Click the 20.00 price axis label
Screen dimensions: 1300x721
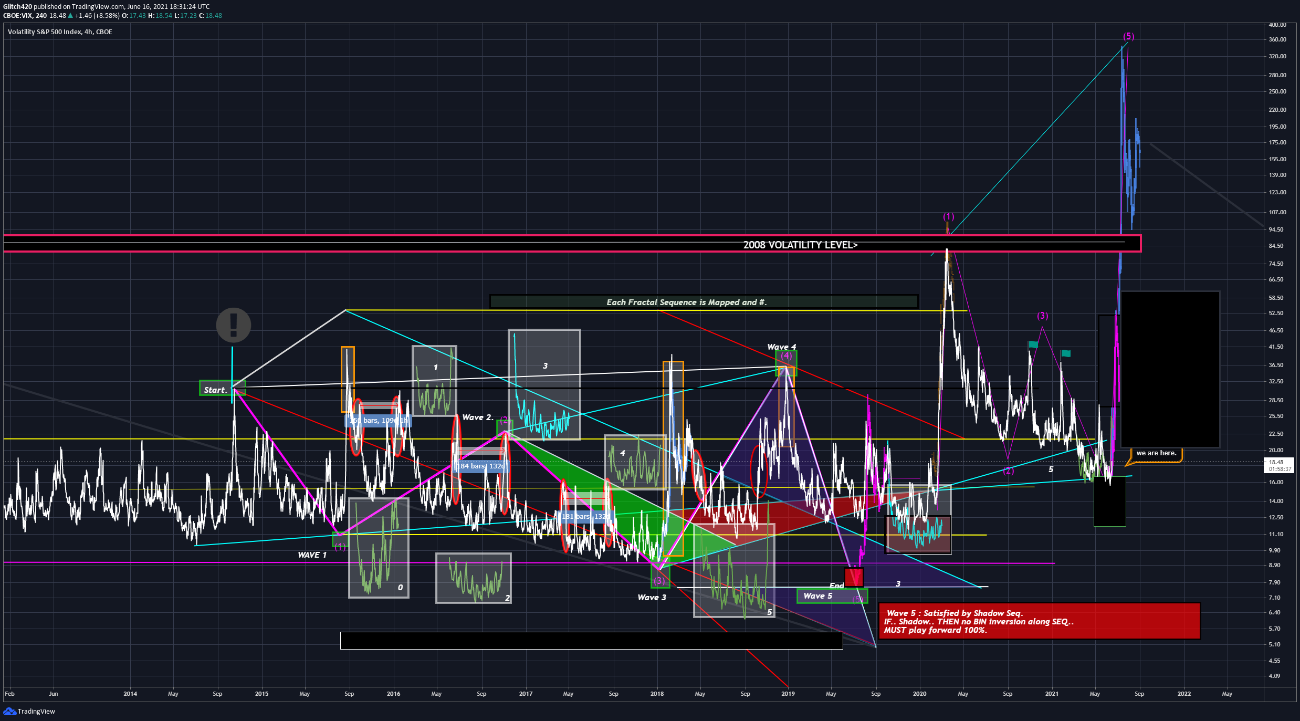(x=1276, y=450)
